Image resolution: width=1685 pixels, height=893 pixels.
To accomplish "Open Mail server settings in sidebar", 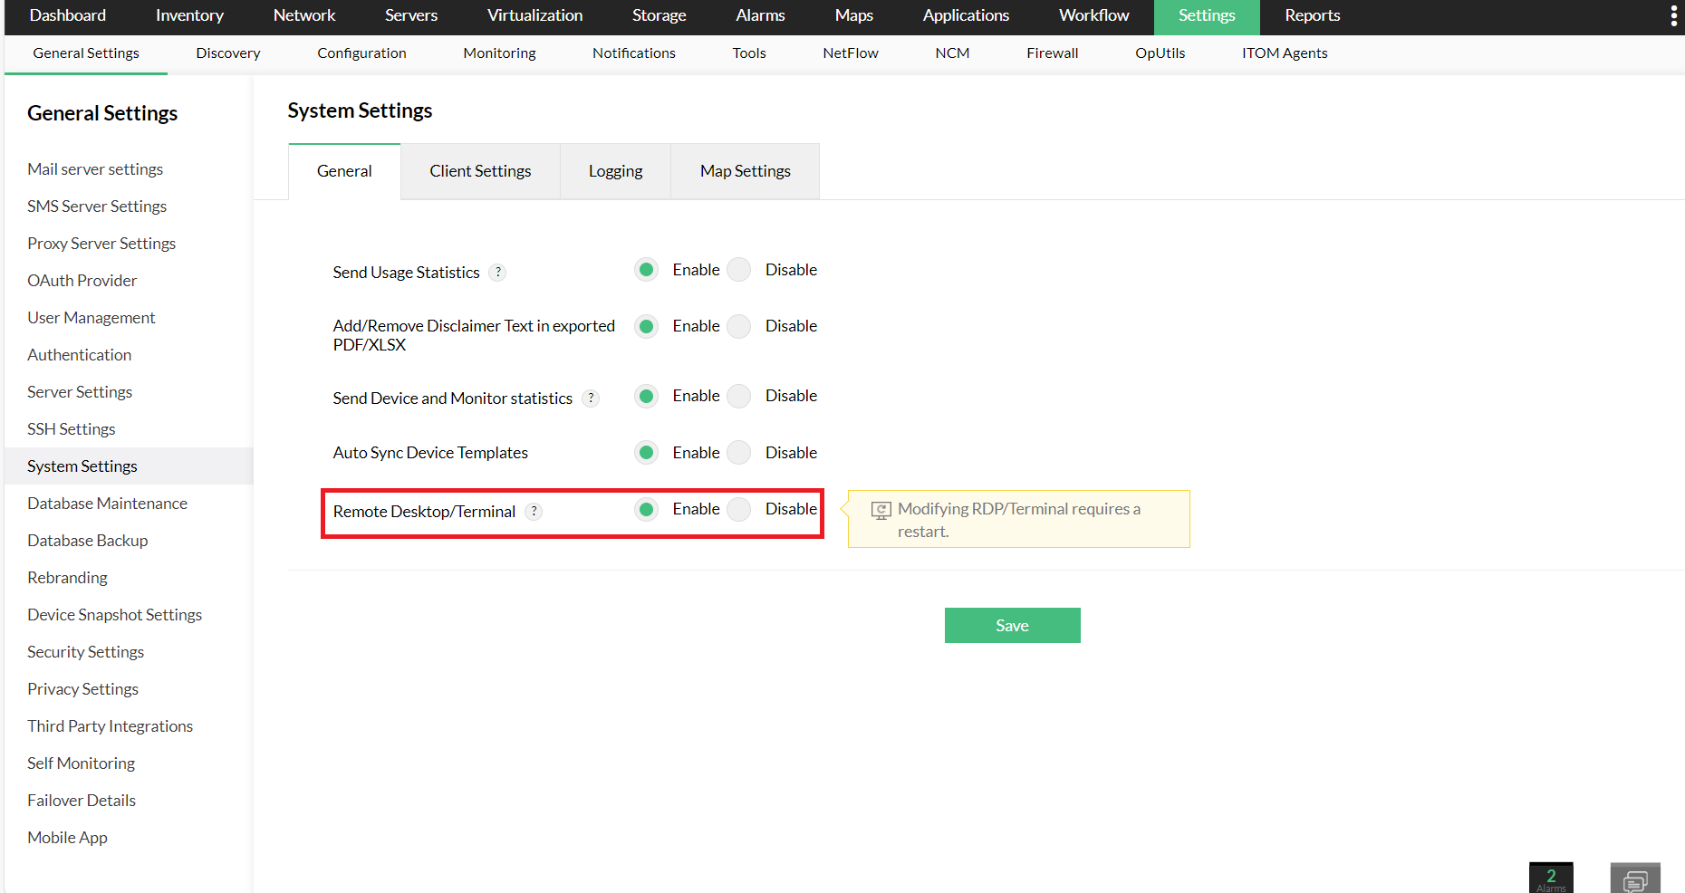I will point(95,169).
